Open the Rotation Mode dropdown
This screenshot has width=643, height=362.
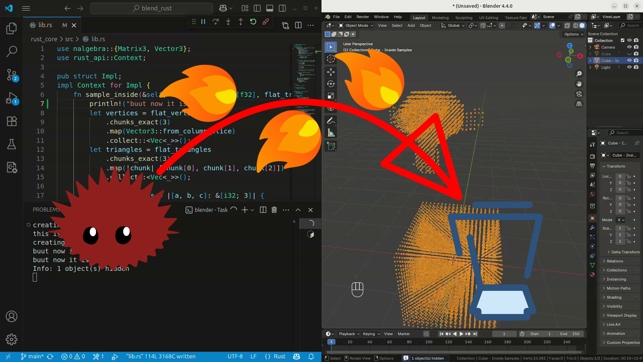(621, 220)
